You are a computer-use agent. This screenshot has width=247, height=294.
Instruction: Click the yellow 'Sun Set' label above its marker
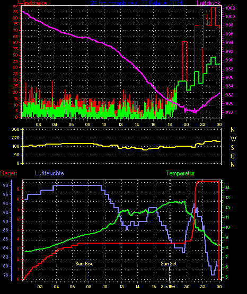169,264
